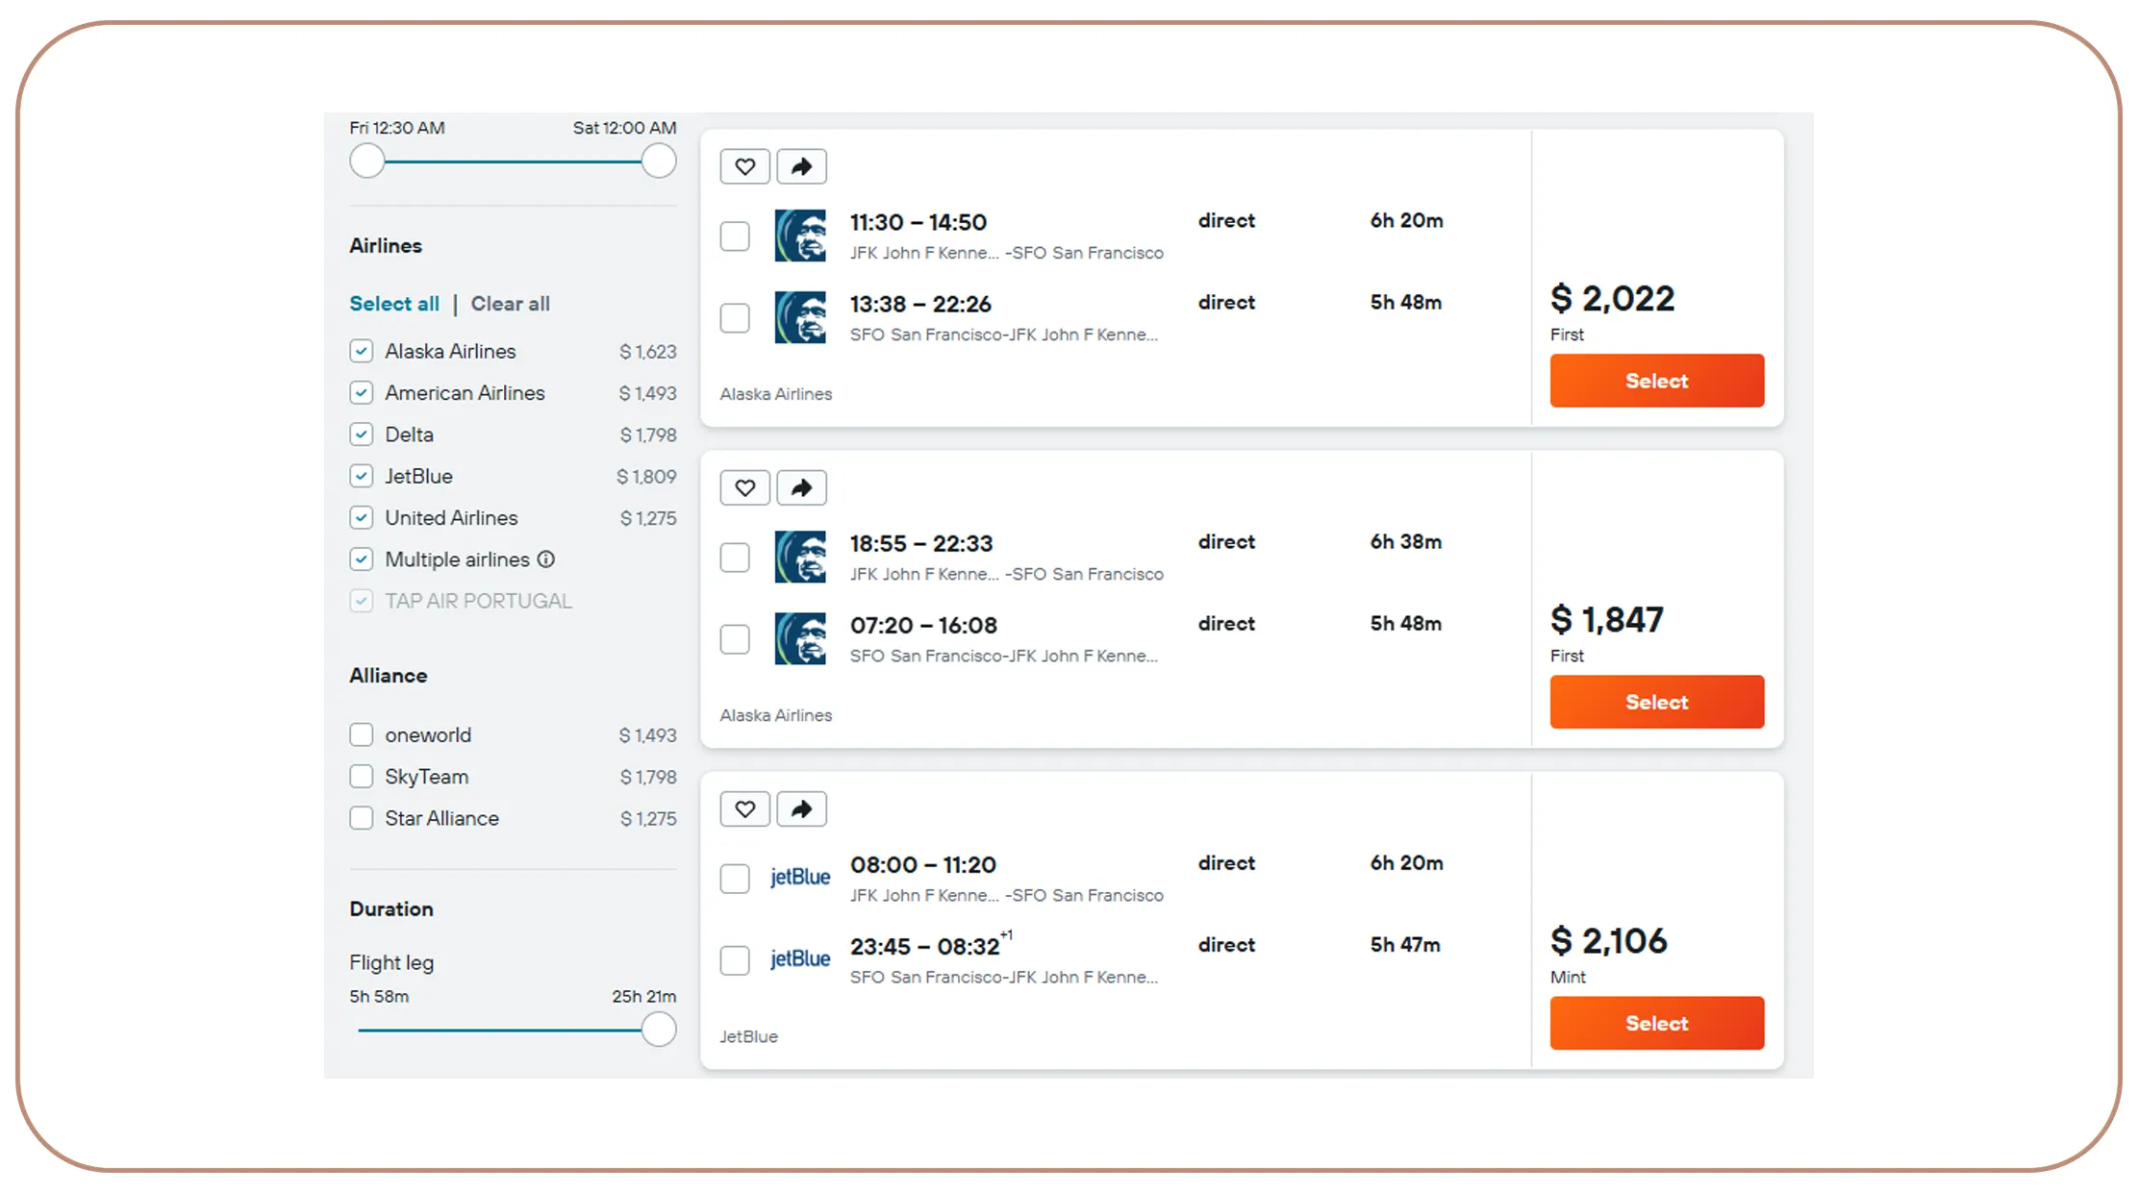Check the Star Alliance filter
Screen dimensions: 2138x1192
pyautogui.click(x=361, y=818)
